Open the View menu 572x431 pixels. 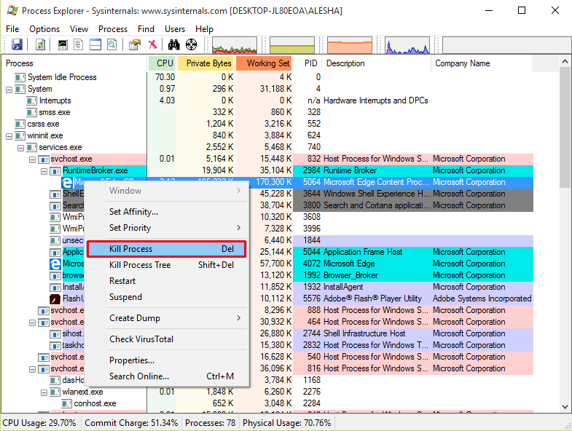pos(79,29)
